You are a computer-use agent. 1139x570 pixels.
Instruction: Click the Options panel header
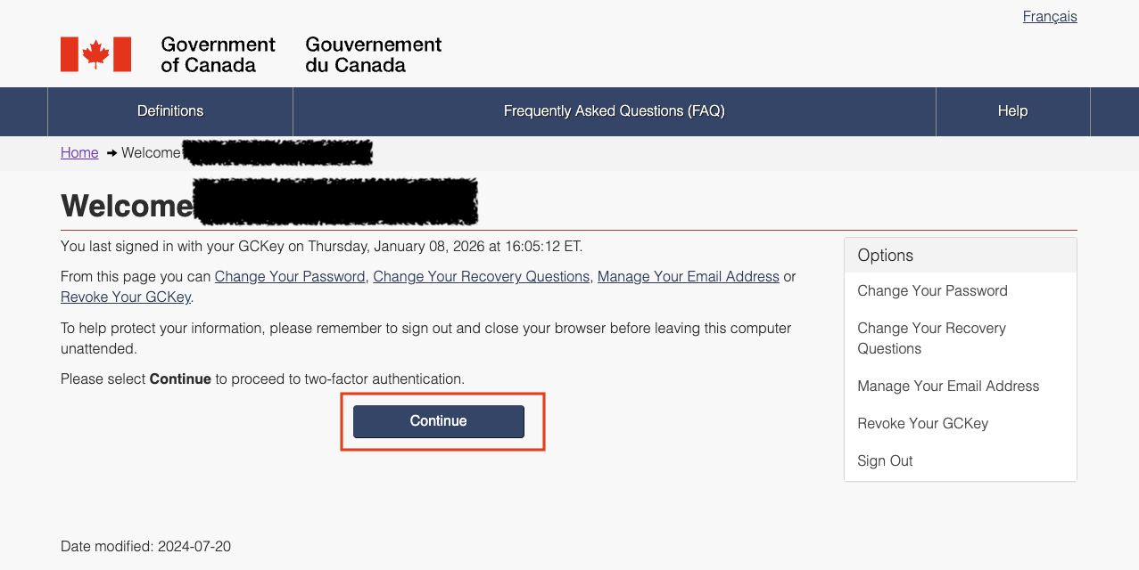960,256
